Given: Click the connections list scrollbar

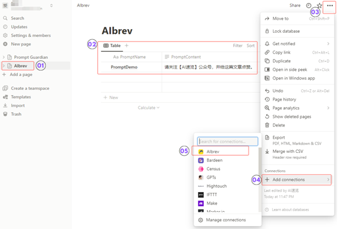Looking at the screenshot, I should click(x=260, y=180).
